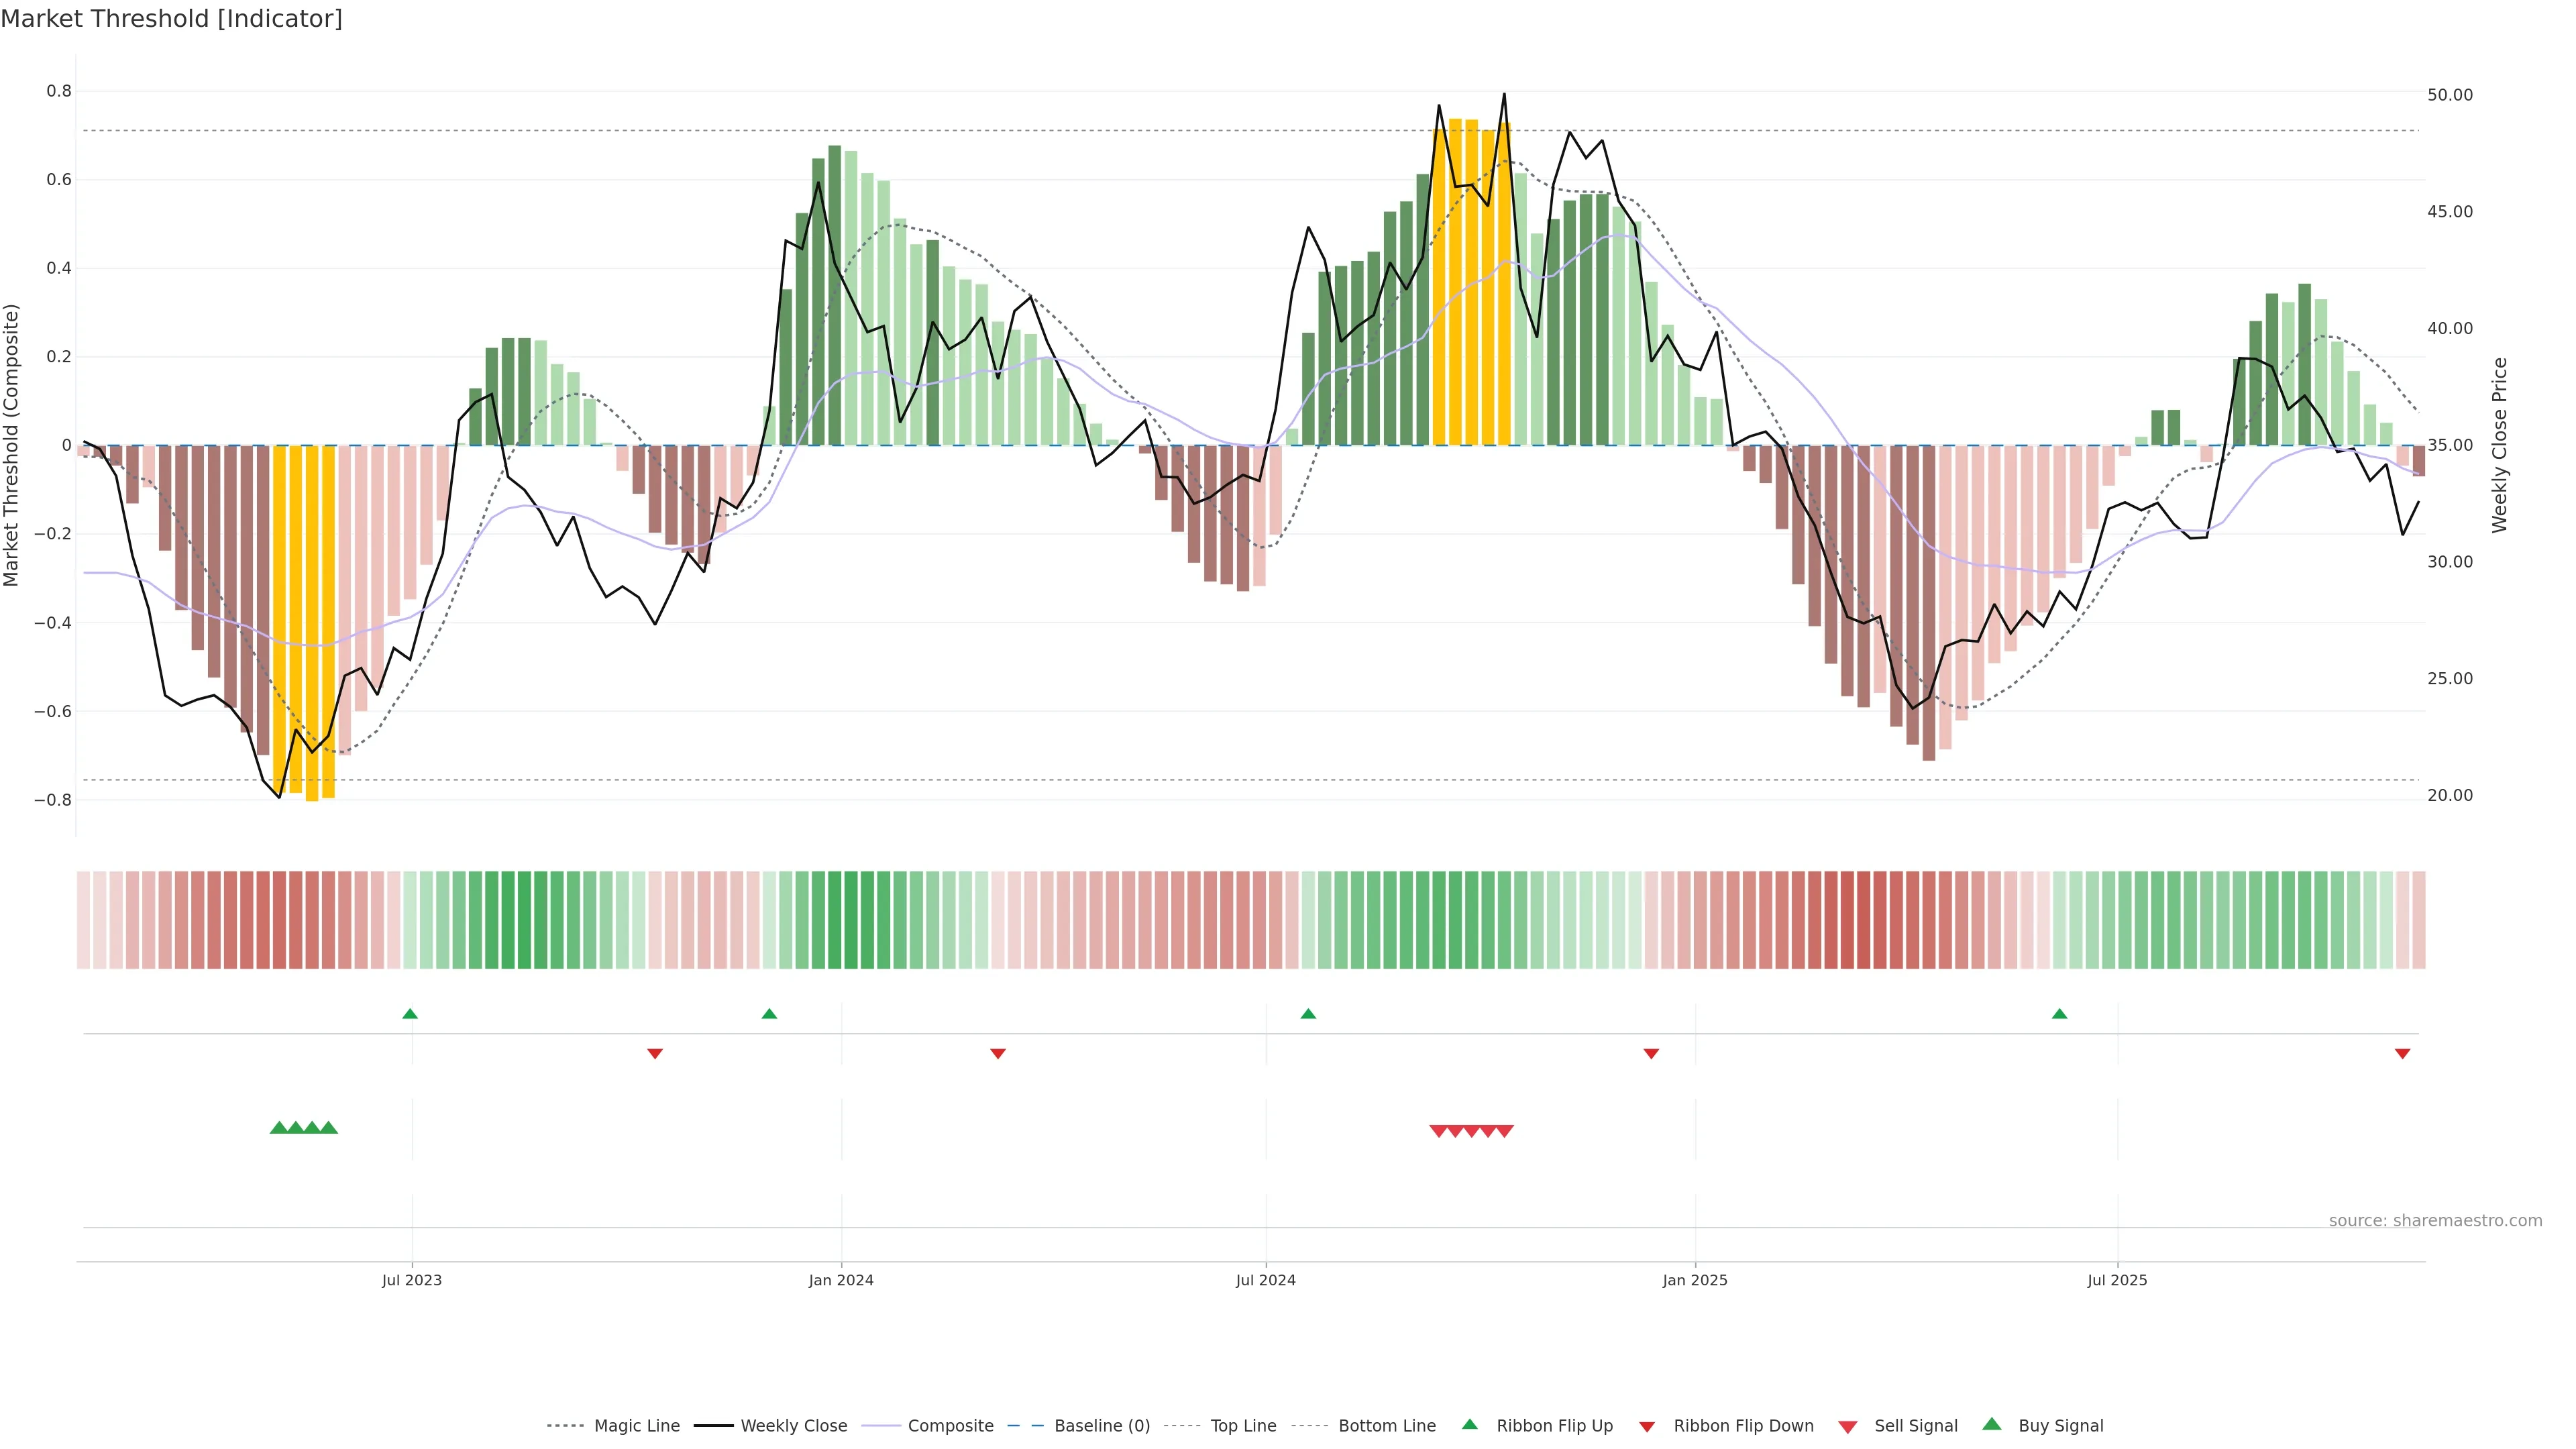
Task: Click the Sell Signal legend item
Action: point(1915,1426)
